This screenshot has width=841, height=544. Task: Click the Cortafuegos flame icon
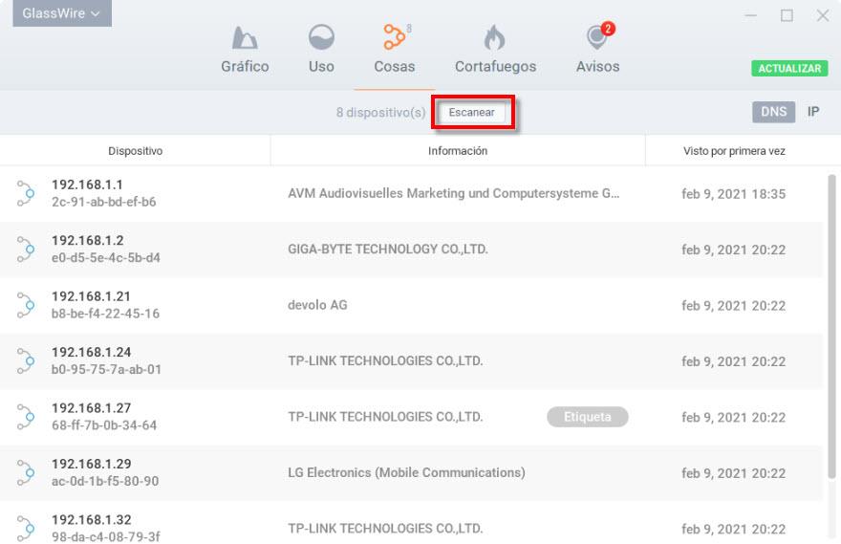[x=494, y=37]
